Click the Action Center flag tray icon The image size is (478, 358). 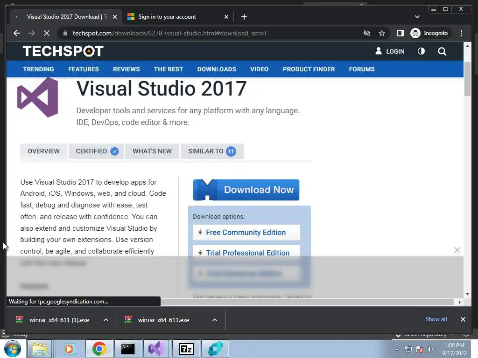click(420, 349)
